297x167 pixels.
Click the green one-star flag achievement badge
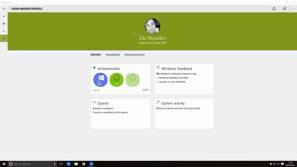pos(116,80)
